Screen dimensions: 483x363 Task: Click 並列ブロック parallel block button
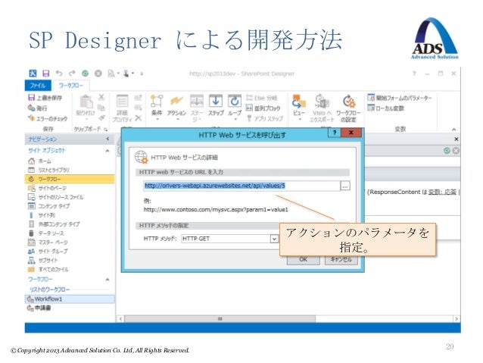263,108
